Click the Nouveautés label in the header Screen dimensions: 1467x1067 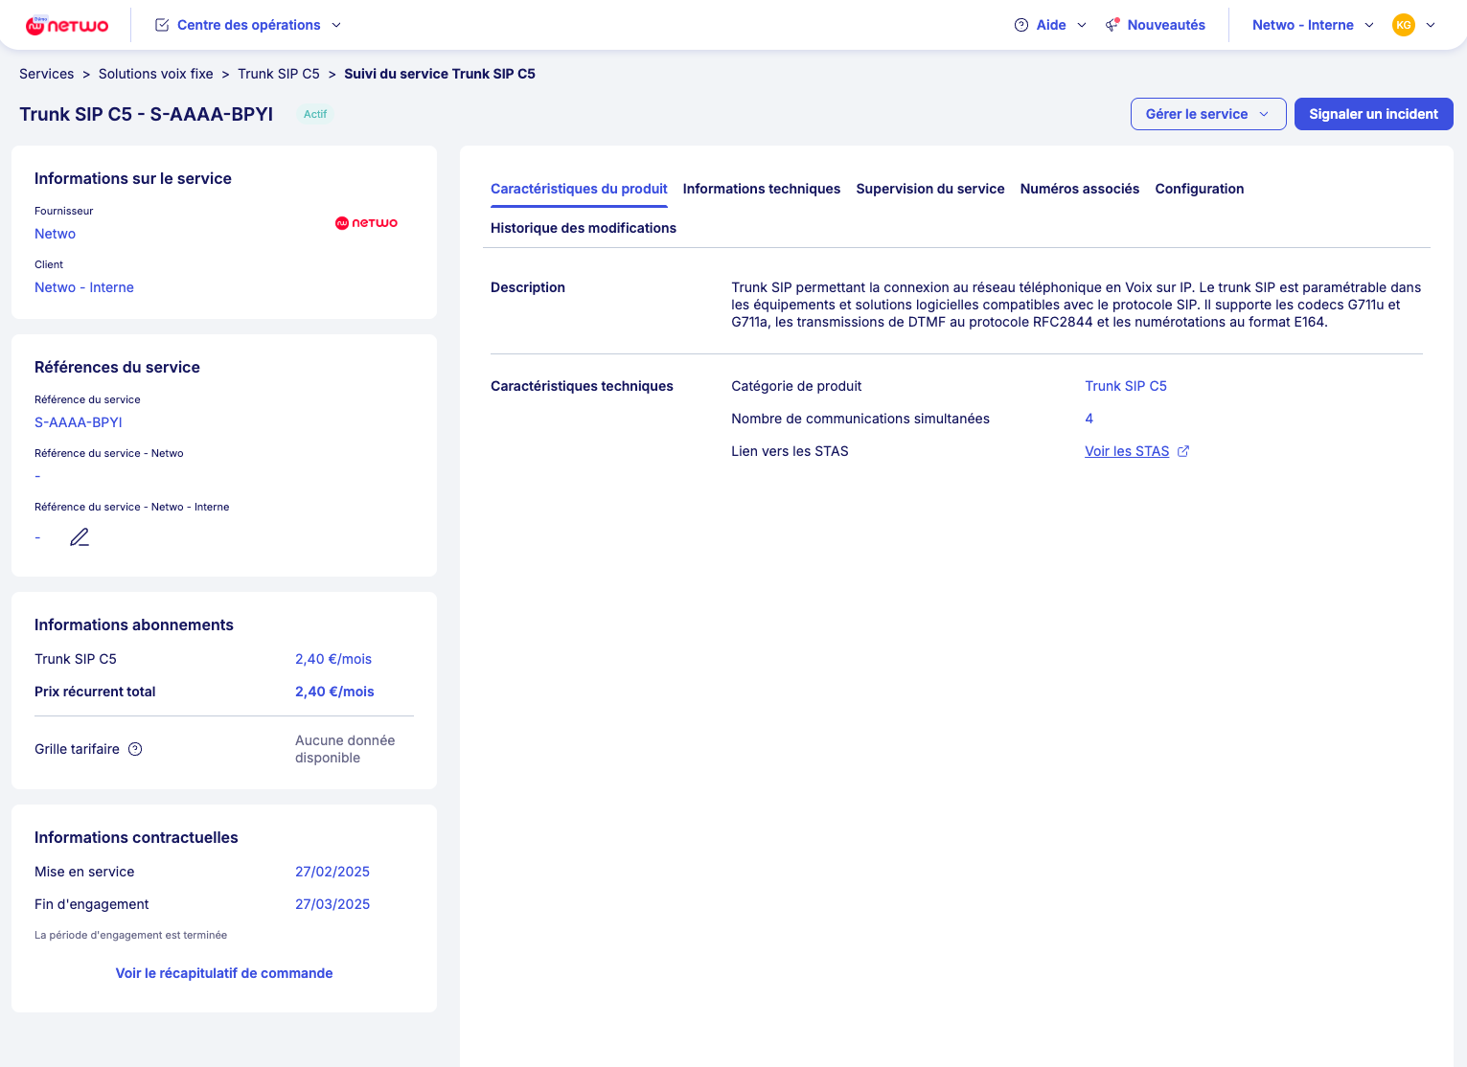(1166, 25)
